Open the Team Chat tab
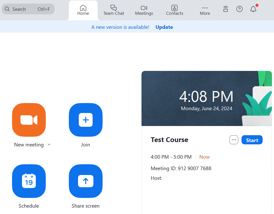274x214 pixels. point(114,10)
